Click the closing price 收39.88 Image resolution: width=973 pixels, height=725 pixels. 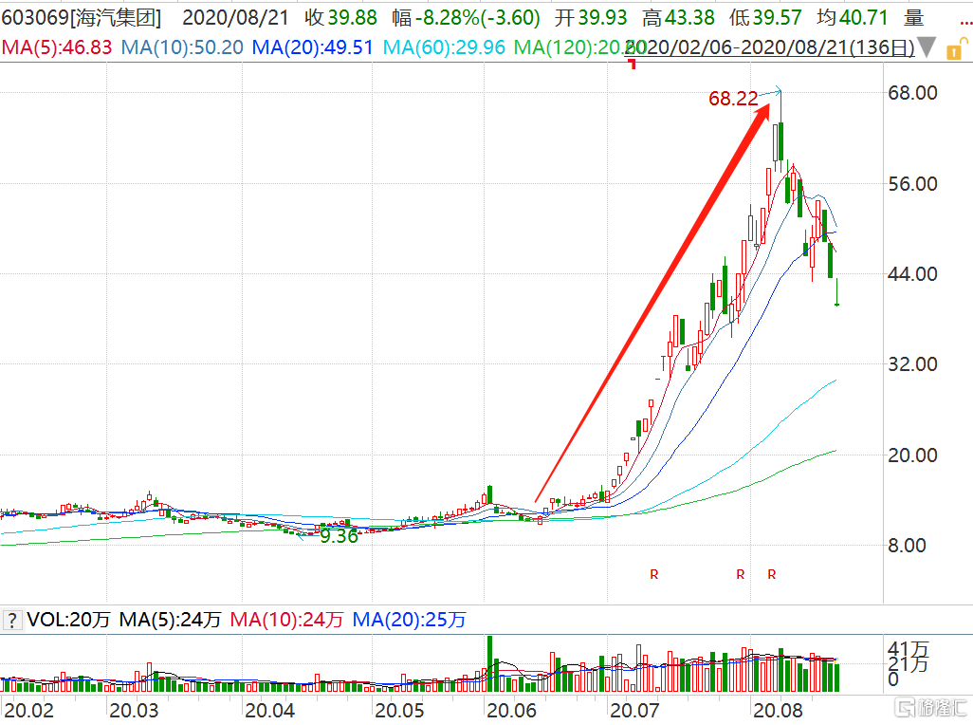pos(340,17)
